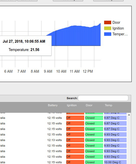Sort table by Door column header
Viewport: 136px width, 164px height.
click(89, 105)
